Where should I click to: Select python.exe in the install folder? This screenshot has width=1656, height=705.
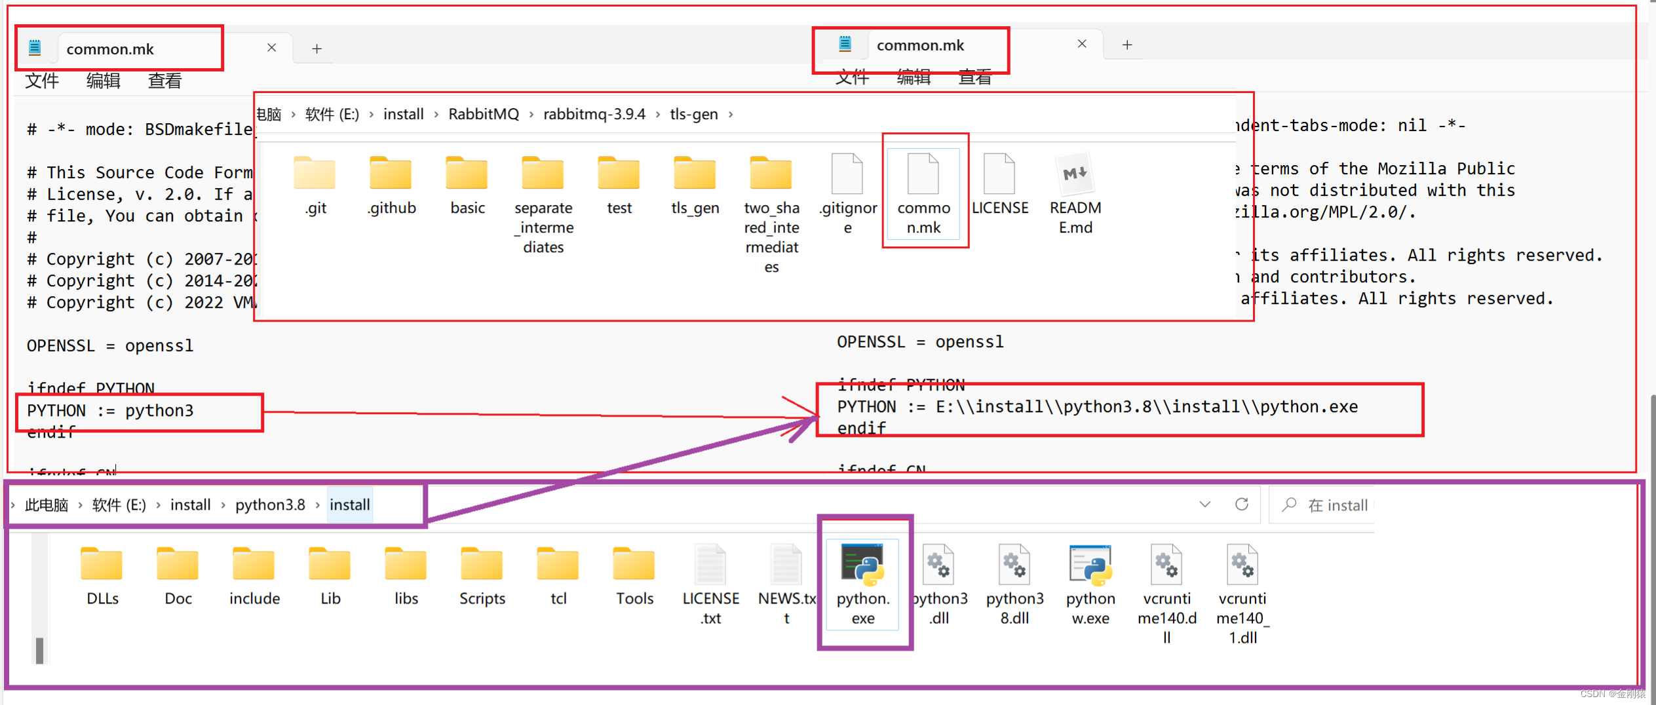tap(863, 584)
